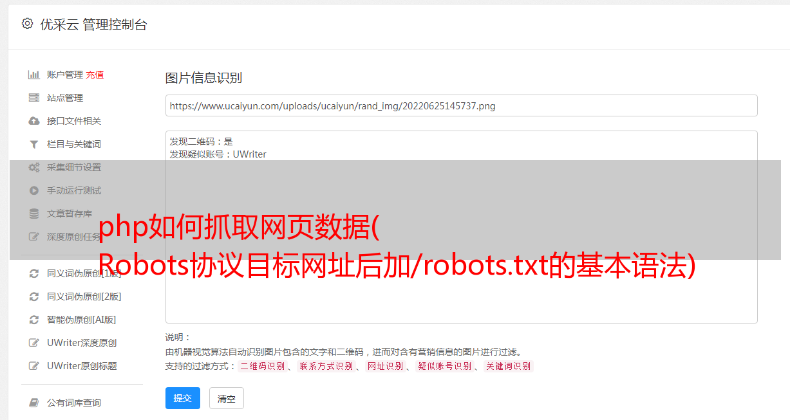Open UWriter深度原创 menu item
Image resolution: width=790 pixels, height=420 pixels.
(x=82, y=343)
